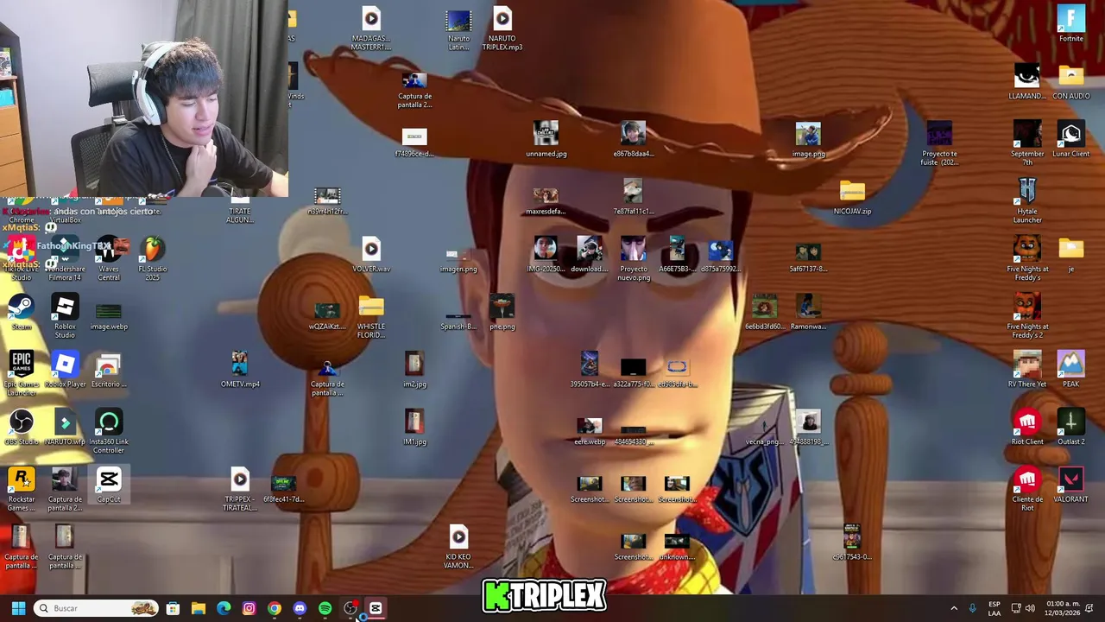Image resolution: width=1105 pixels, height=622 pixels.
Task: Expand the hidden system tray icons
Action: coord(954,608)
